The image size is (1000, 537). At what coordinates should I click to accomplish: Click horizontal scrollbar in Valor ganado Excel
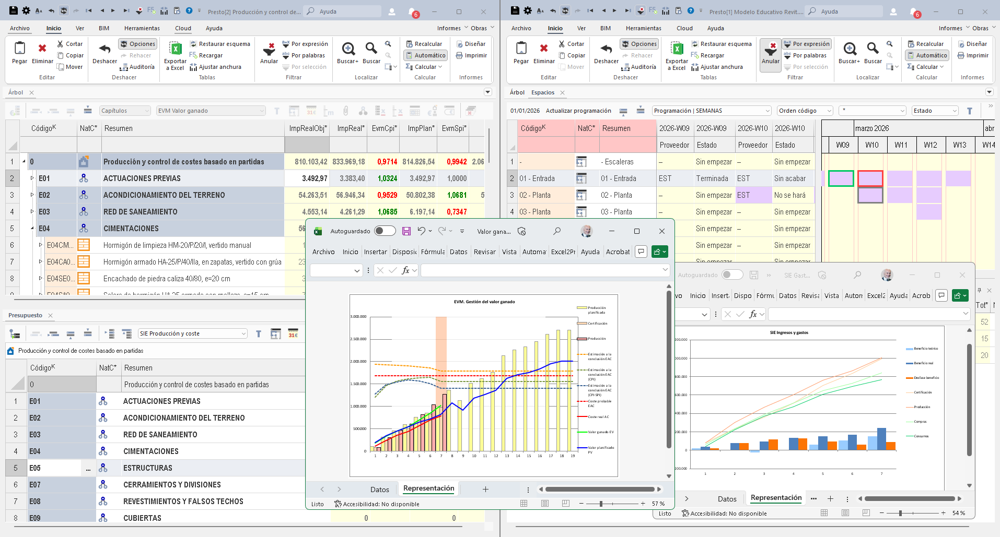coord(600,490)
